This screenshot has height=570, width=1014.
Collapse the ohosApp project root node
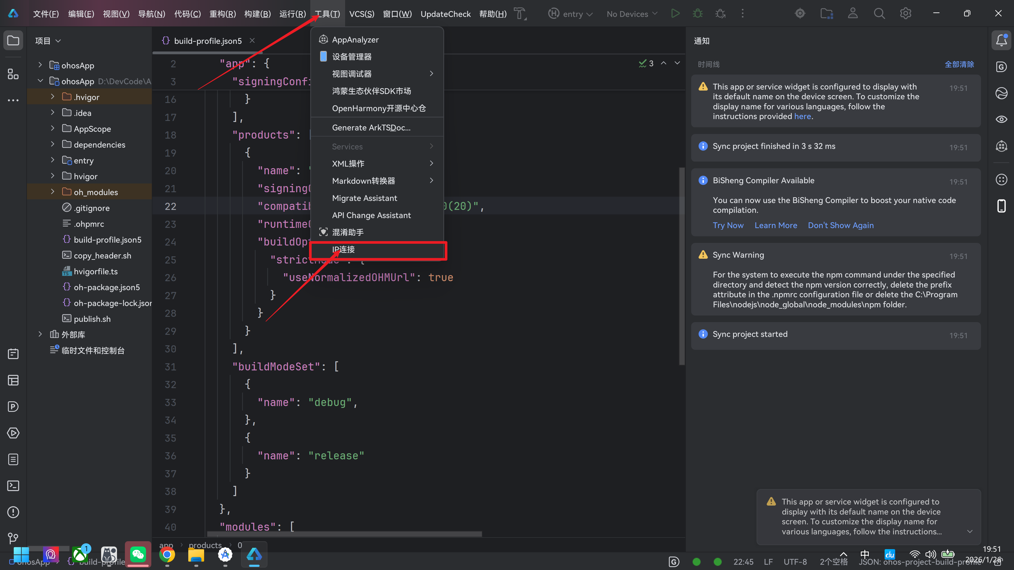40,81
